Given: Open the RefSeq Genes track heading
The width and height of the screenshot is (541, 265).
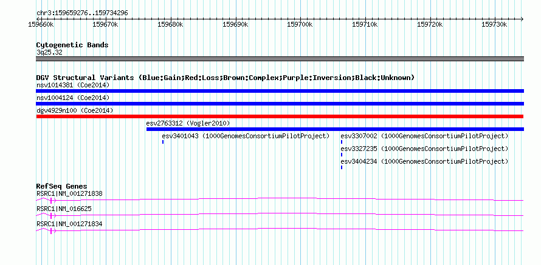Looking at the screenshot, I should [62, 187].
